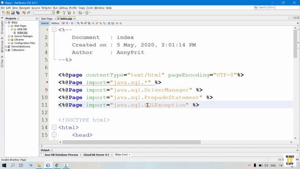Click the NetBeans taskbar icon
The width and height of the screenshot is (300, 169).
[48, 165]
